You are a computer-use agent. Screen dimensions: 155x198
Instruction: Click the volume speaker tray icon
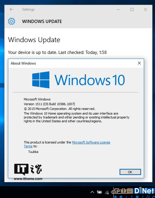pyautogui.click(x=112, y=192)
